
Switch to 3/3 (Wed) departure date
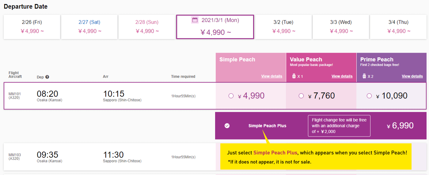click(341, 27)
